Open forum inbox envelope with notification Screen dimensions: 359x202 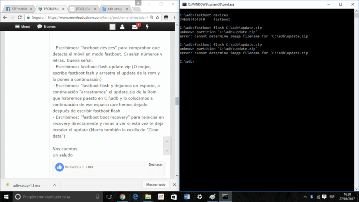click(x=135, y=27)
